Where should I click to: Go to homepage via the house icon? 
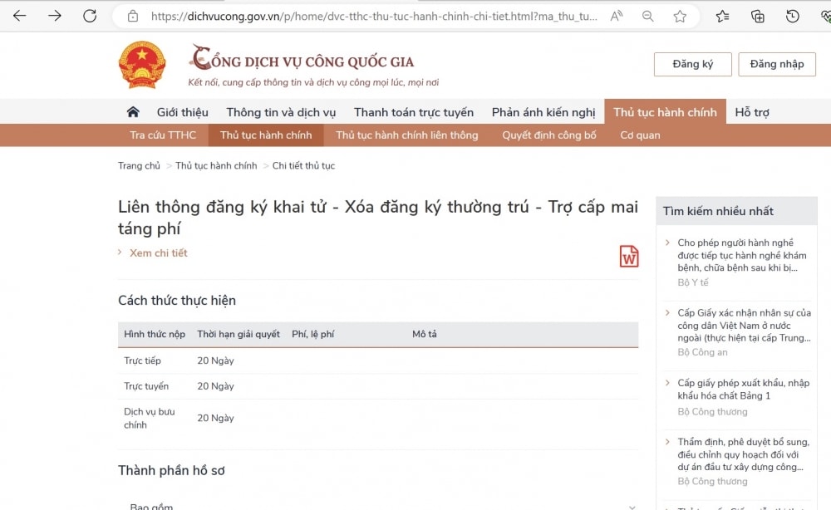pos(133,112)
